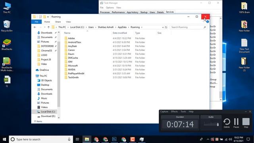Image resolution: width=254 pixels, height=143 pixels.
Task: Open Recycle Bin on desktop
Action: [7, 26]
